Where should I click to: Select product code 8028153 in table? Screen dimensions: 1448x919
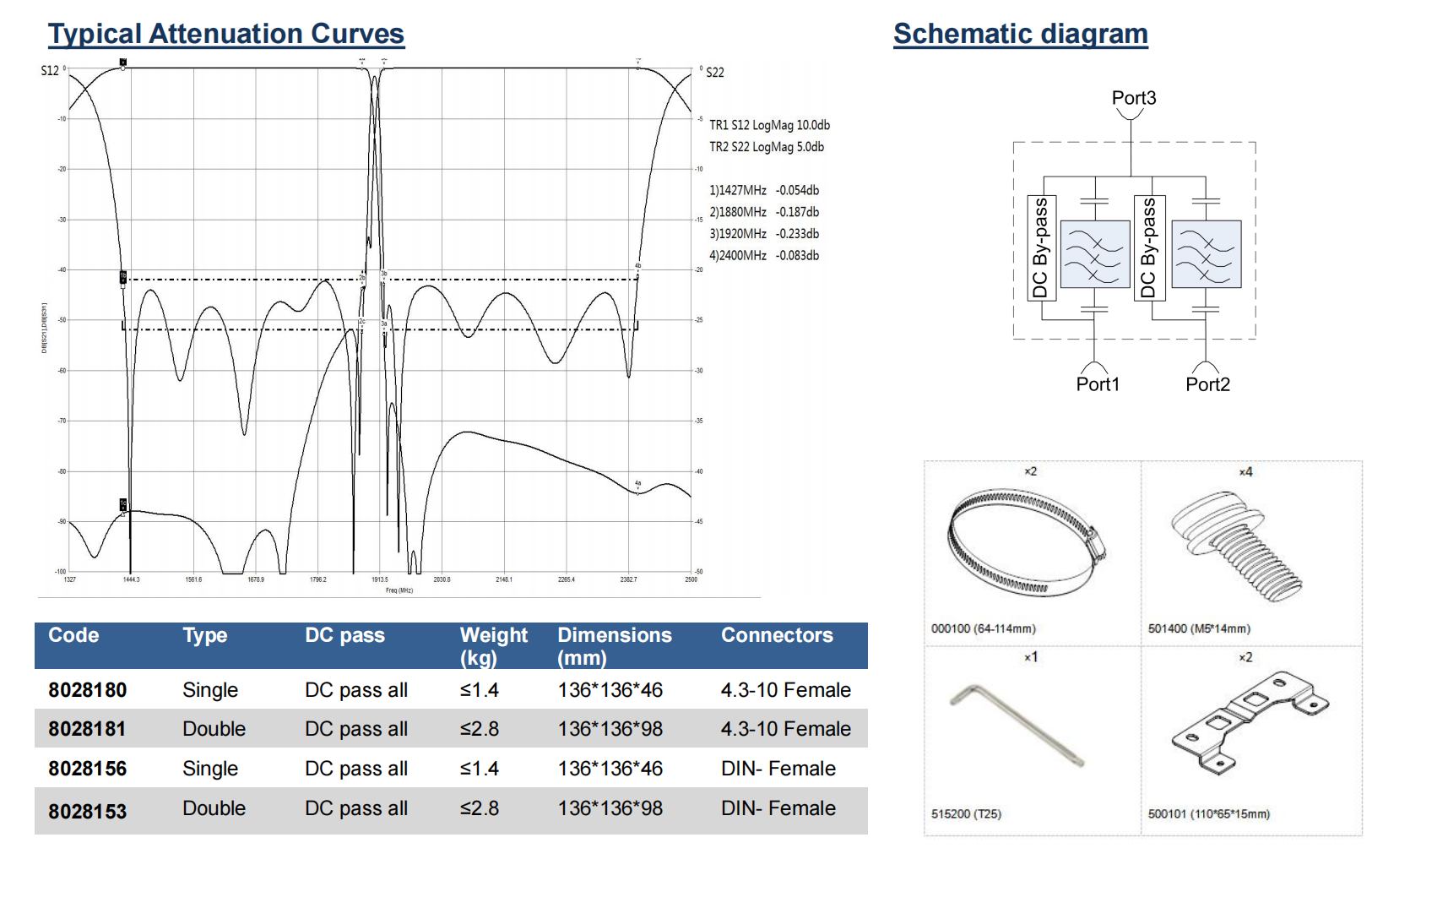87,811
